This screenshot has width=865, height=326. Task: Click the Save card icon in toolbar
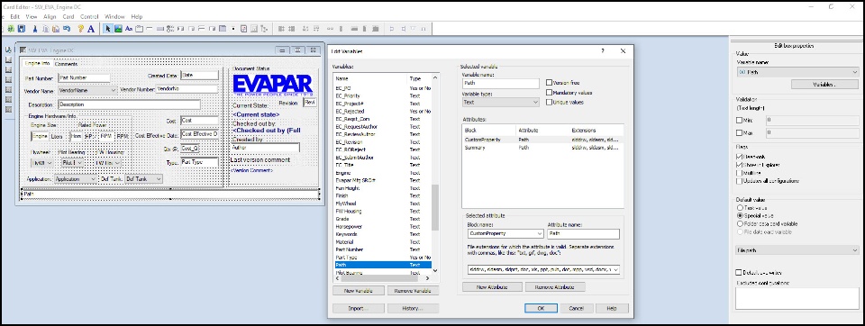[x=22, y=28]
